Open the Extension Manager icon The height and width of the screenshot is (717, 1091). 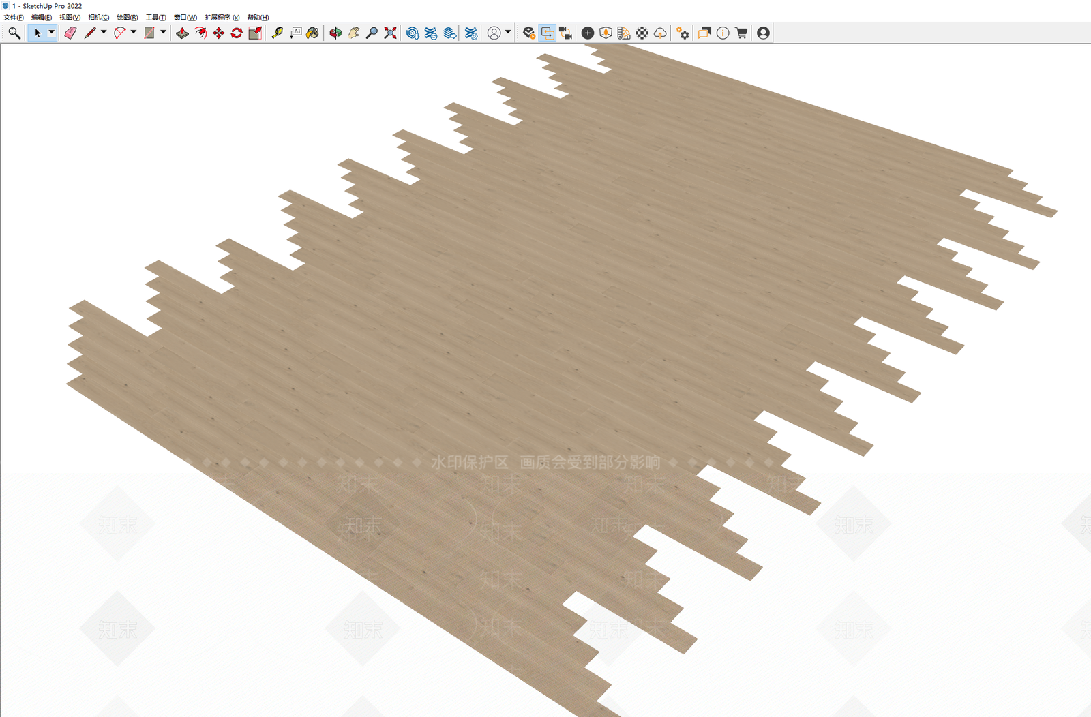[471, 33]
